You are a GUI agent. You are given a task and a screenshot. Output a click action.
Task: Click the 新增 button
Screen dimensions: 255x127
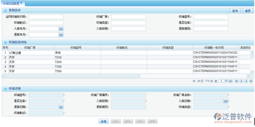pyautogui.click(x=103, y=121)
